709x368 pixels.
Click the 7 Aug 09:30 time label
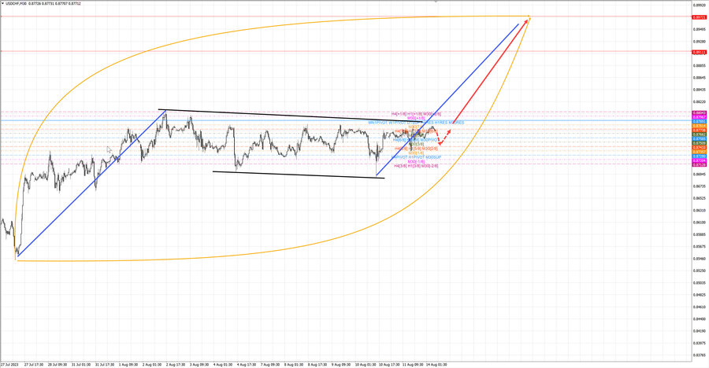coord(270,364)
